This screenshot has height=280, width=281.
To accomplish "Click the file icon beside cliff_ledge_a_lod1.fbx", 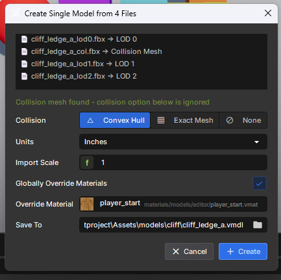I will point(24,64).
